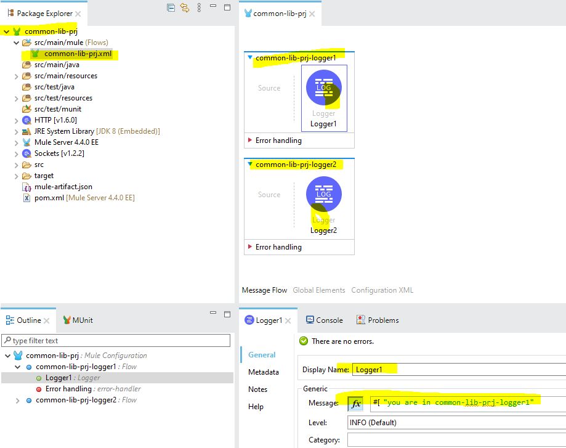Expand the src/main/resources folder
The image size is (566, 448).
coord(17,76)
